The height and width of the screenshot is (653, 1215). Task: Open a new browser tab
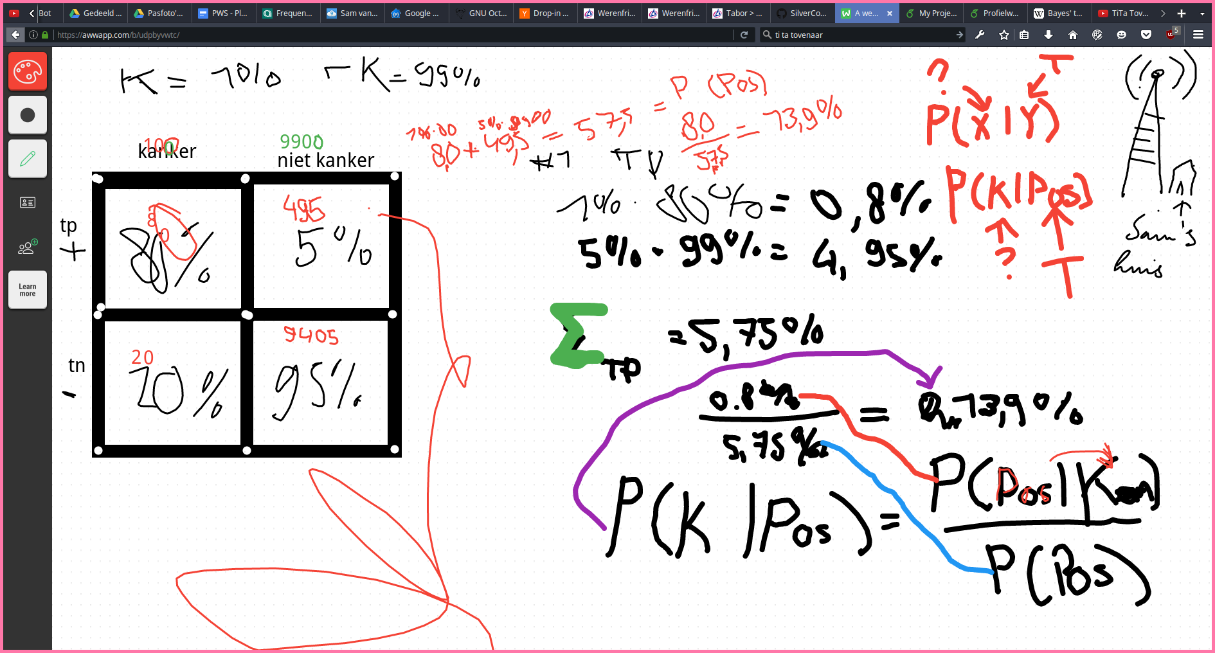(x=1182, y=13)
